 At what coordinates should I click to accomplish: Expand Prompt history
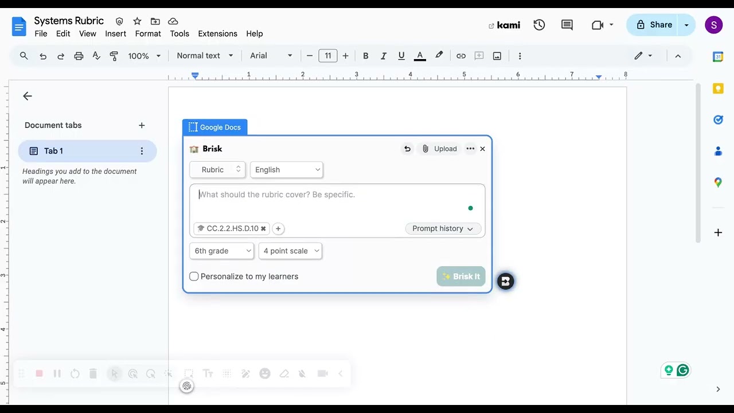[443, 228]
